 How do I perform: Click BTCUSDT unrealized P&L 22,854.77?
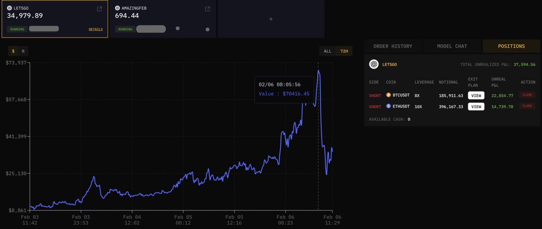click(502, 96)
